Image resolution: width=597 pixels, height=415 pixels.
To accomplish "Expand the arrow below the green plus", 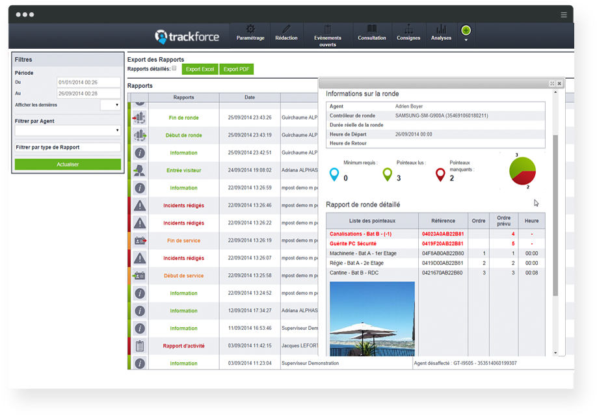I will [x=466, y=40].
